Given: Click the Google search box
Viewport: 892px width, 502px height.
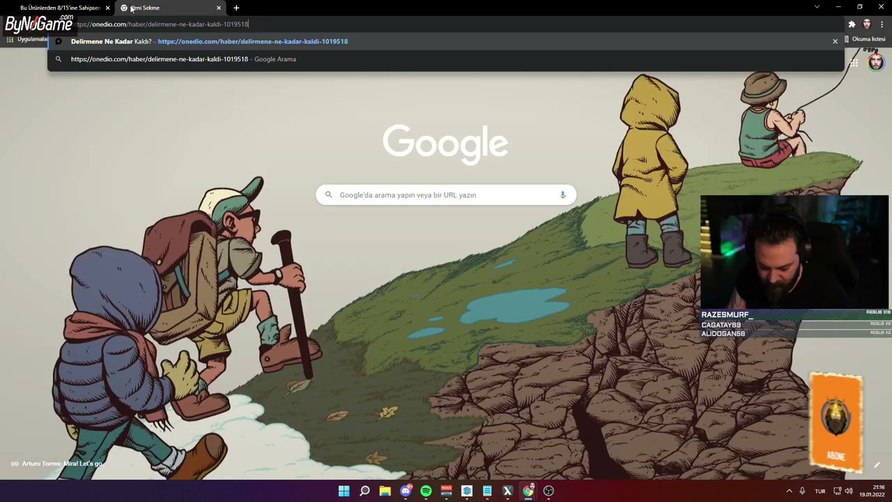Looking at the screenshot, I should pos(446,195).
